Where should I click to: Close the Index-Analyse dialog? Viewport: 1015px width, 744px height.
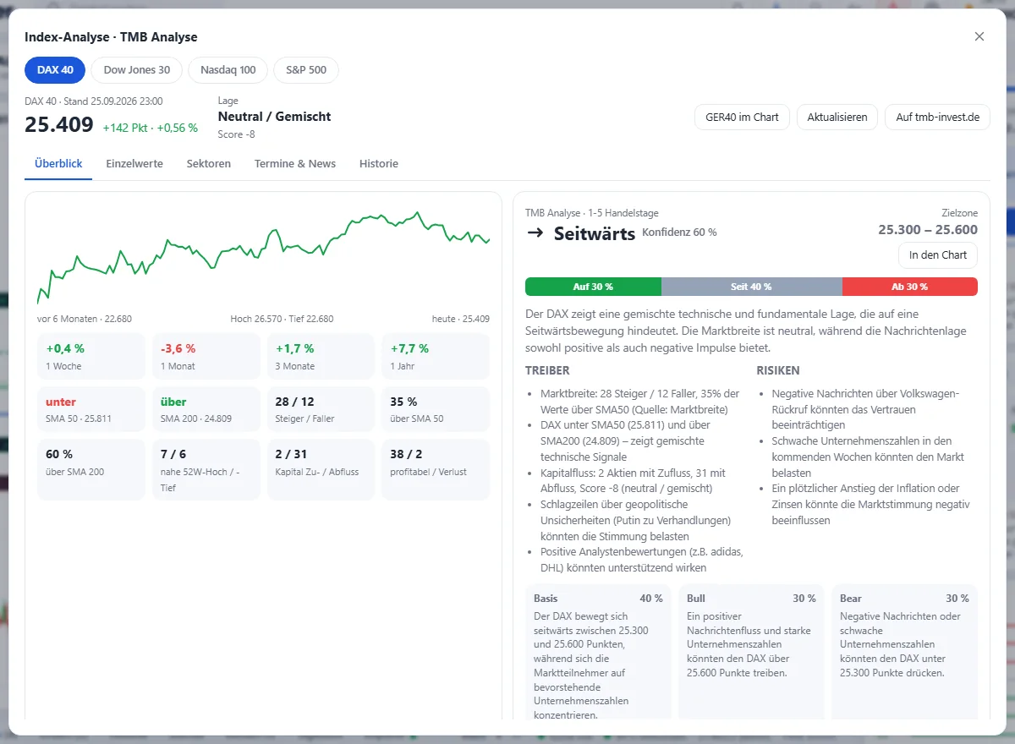(x=979, y=36)
